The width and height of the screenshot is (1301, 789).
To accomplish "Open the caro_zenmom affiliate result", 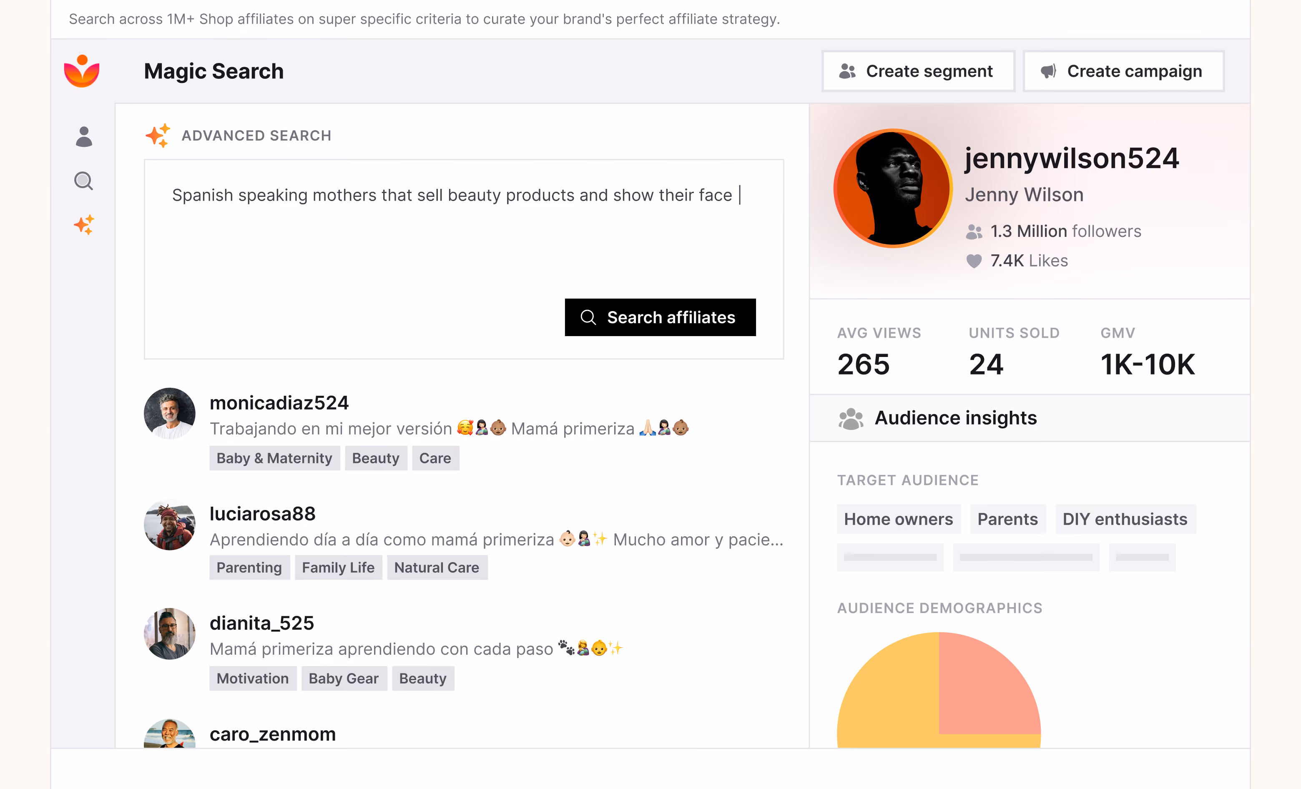I will pyautogui.click(x=464, y=734).
